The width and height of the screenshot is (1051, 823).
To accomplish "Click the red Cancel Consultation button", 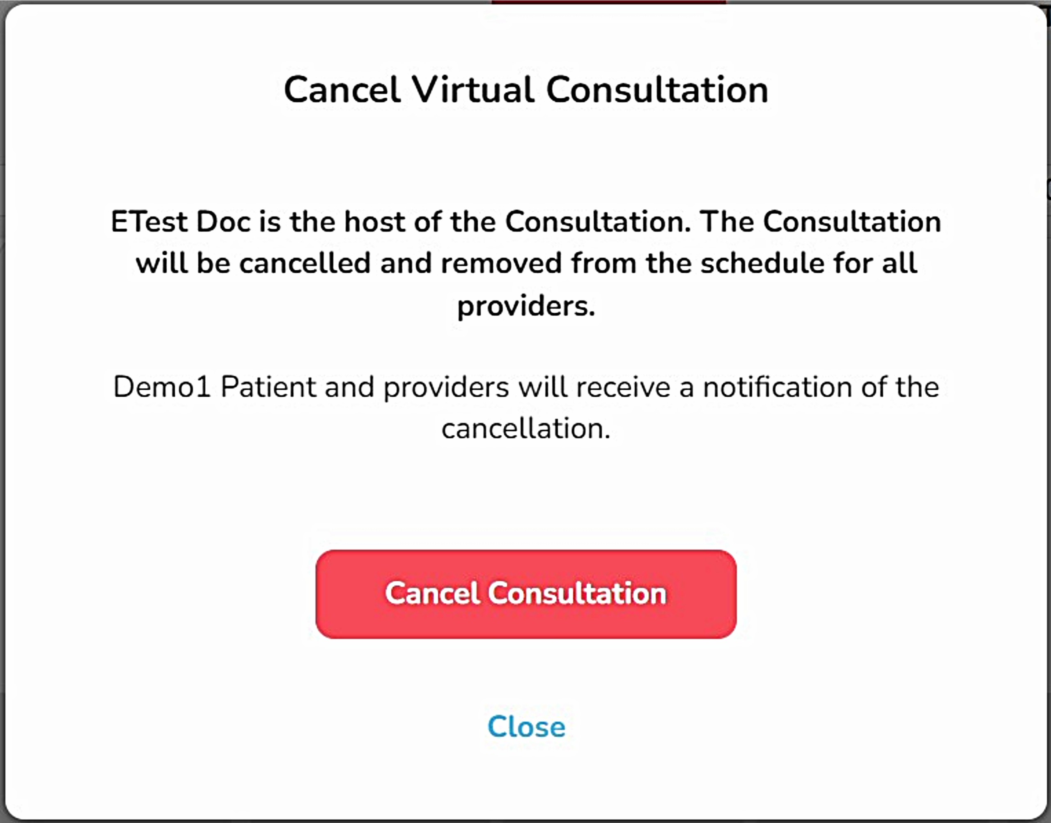I will click(526, 594).
